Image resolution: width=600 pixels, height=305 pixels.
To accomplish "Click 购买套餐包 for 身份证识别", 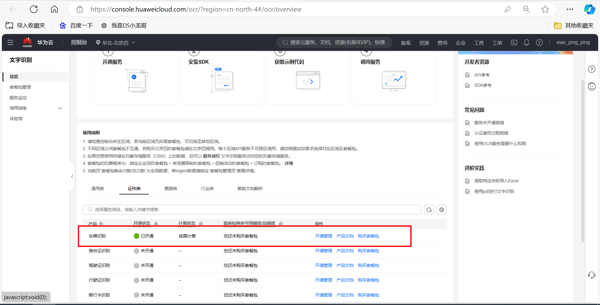I will click(368, 251).
